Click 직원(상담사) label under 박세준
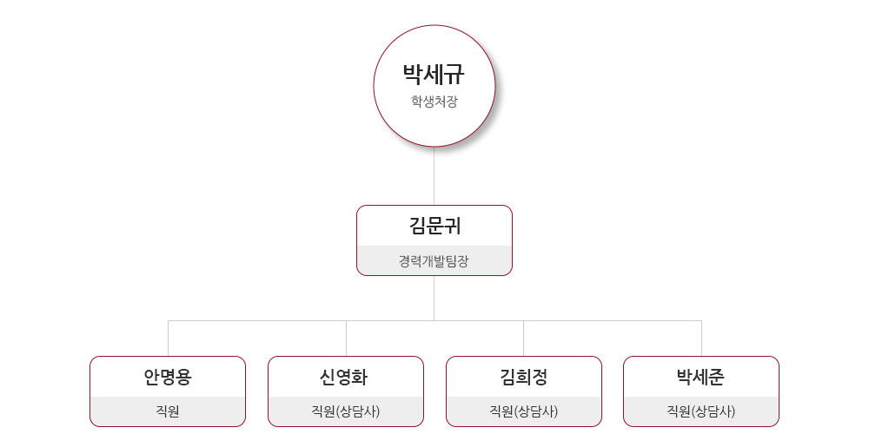This screenshot has width=869, height=434. [x=701, y=411]
